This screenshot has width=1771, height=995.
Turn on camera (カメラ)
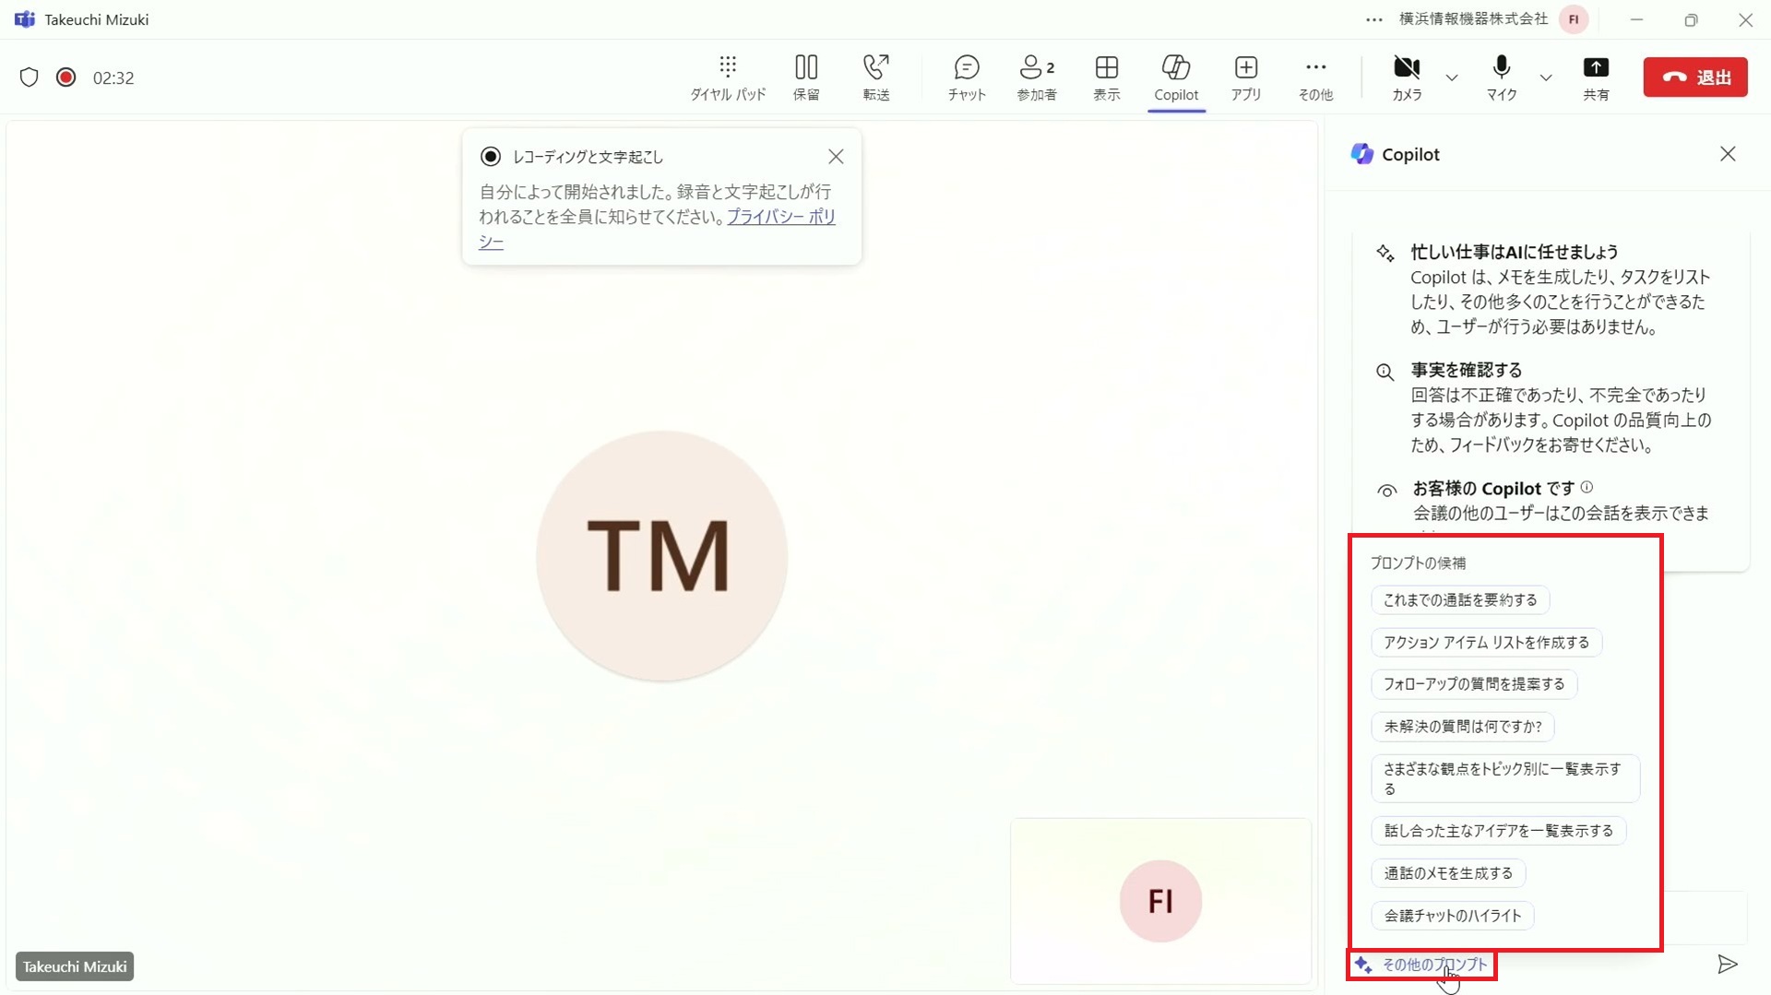pos(1407,77)
